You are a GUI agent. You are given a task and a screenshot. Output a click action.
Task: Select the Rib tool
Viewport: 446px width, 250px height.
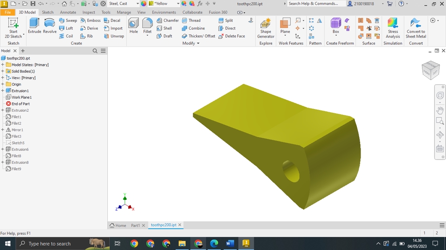[86, 36]
